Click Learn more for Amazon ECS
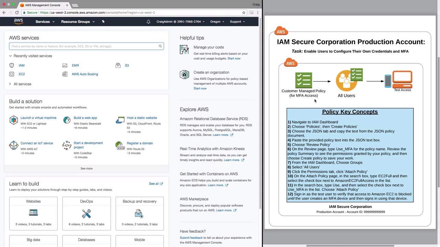 point(218,185)
